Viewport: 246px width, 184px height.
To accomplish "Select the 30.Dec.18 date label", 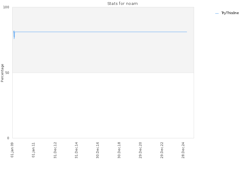I will click(x=119, y=150).
